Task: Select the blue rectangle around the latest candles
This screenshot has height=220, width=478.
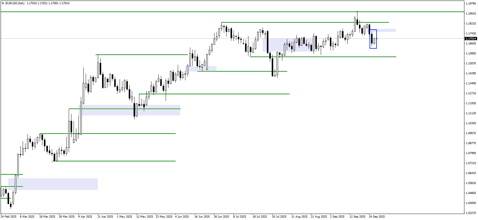Action: (373, 39)
